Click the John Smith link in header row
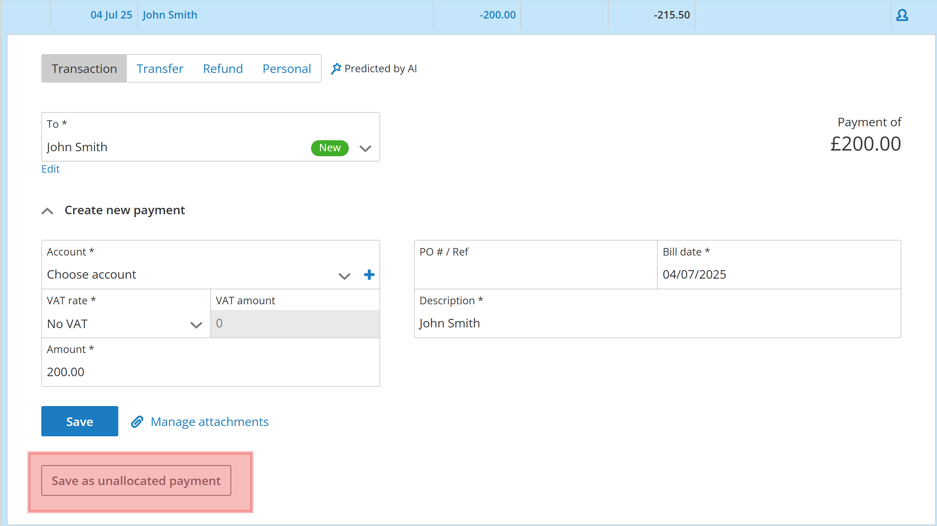Viewport: 937px width, 526px height. coord(170,15)
